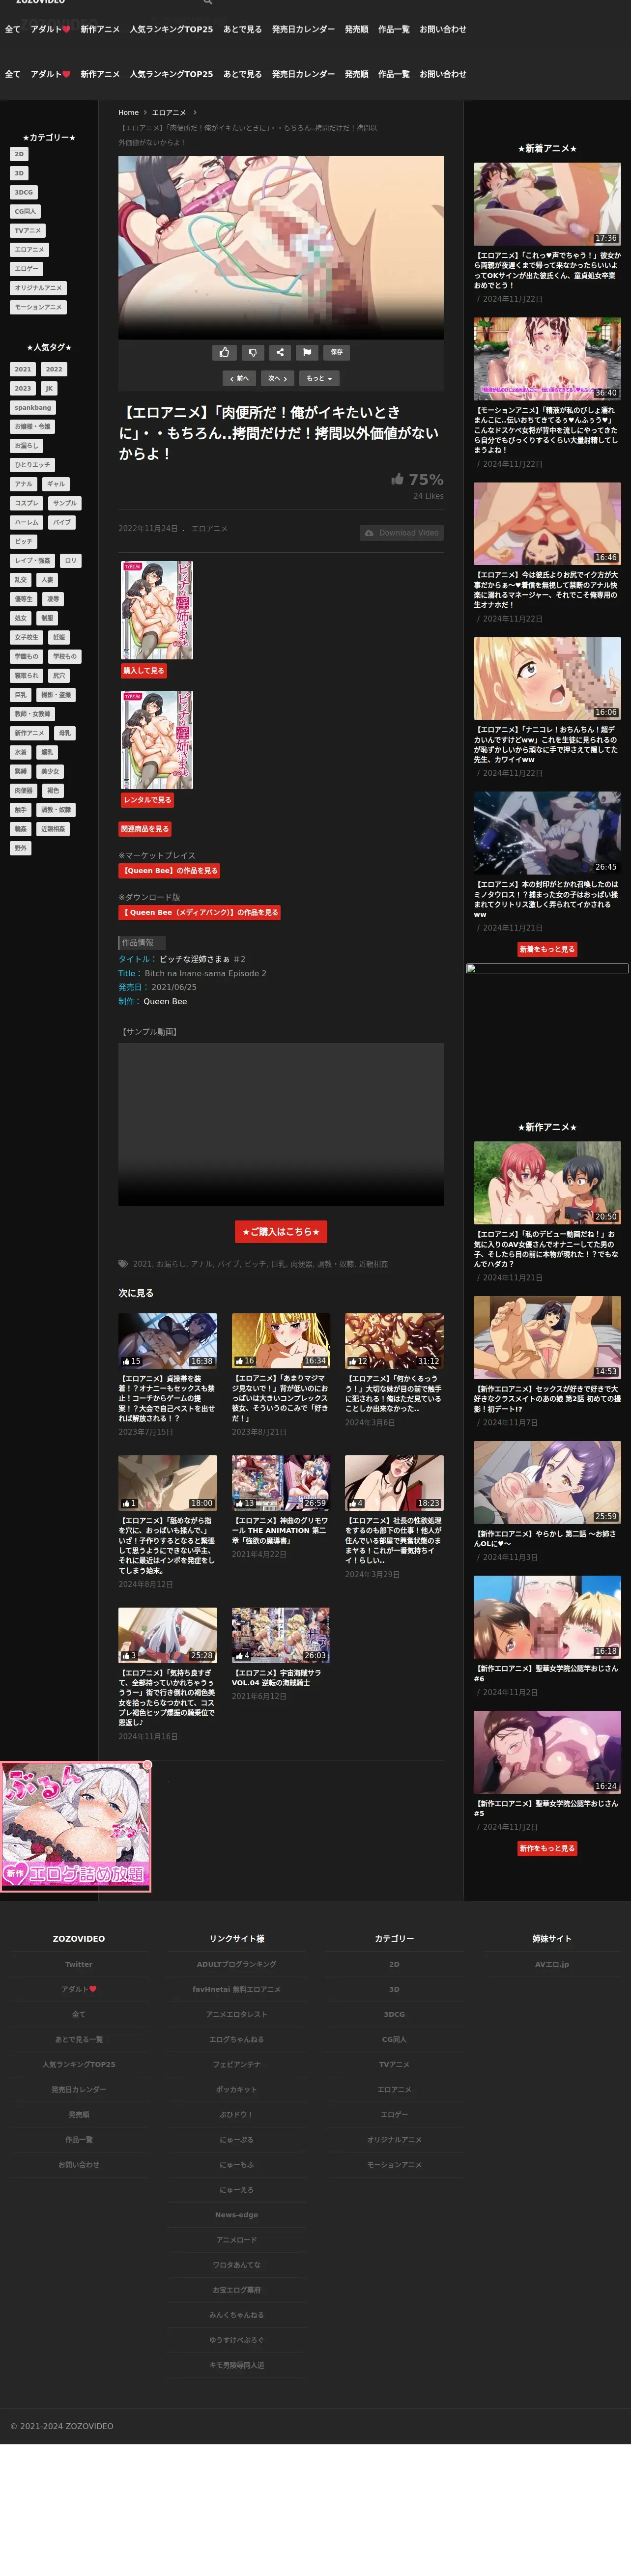The image size is (631, 2576).
Task: Select the エロゲー tag in the sidebar categories
Action: tap(26, 269)
